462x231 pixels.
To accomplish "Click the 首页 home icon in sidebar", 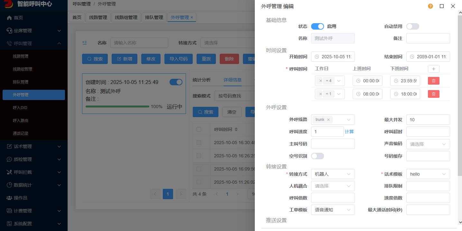I will pyautogui.click(x=9, y=18).
